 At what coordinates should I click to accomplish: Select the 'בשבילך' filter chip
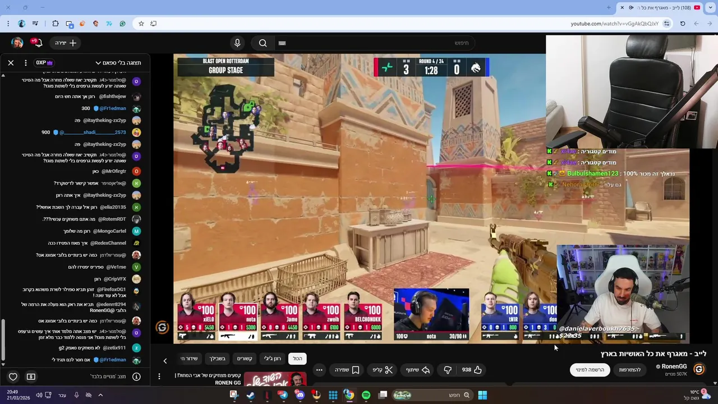coord(218,359)
